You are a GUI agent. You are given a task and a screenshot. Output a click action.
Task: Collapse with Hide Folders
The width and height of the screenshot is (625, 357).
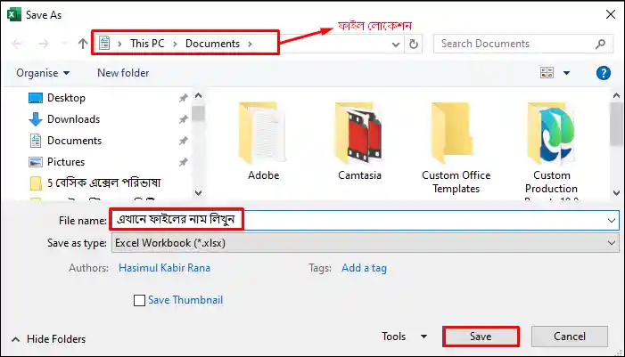click(48, 339)
